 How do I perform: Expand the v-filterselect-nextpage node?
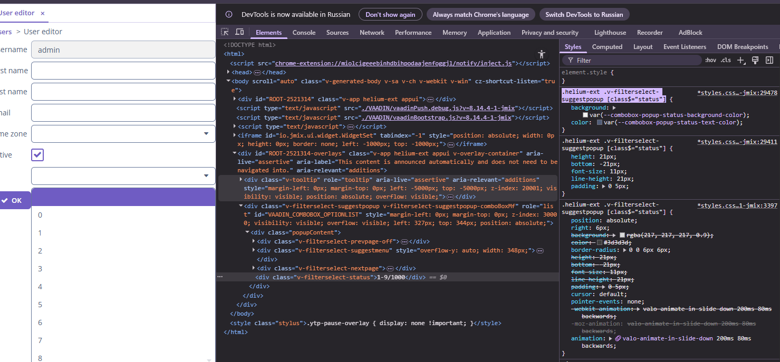tap(254, 268)
